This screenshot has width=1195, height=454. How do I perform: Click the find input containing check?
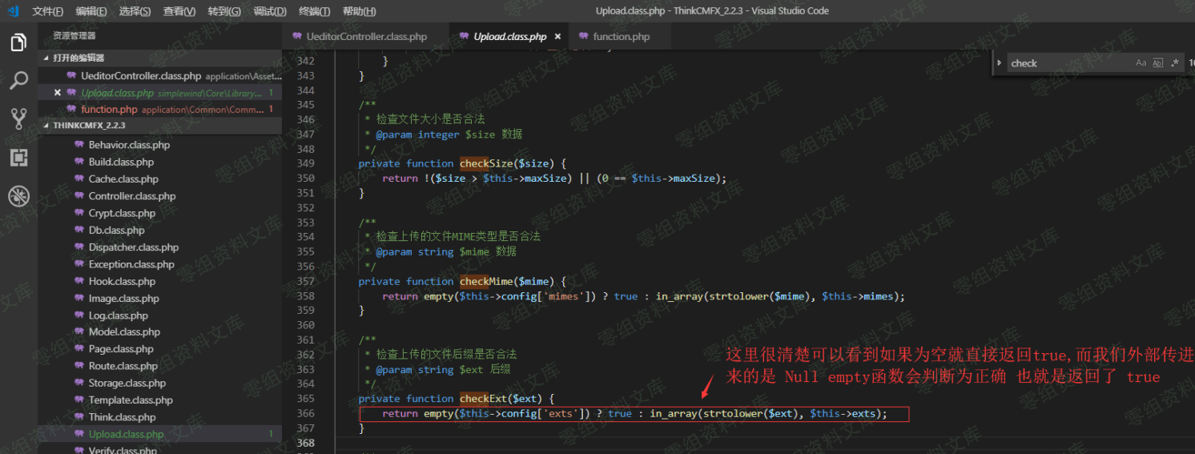coord(1069,62)
